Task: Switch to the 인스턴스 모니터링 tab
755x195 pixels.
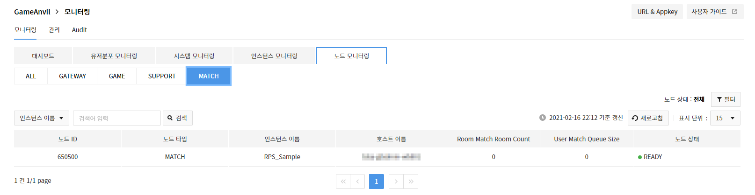Action: 274,56
